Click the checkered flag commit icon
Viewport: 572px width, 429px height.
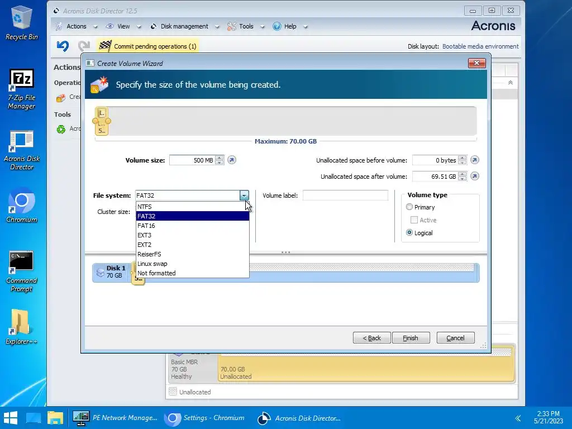(105, 46)
